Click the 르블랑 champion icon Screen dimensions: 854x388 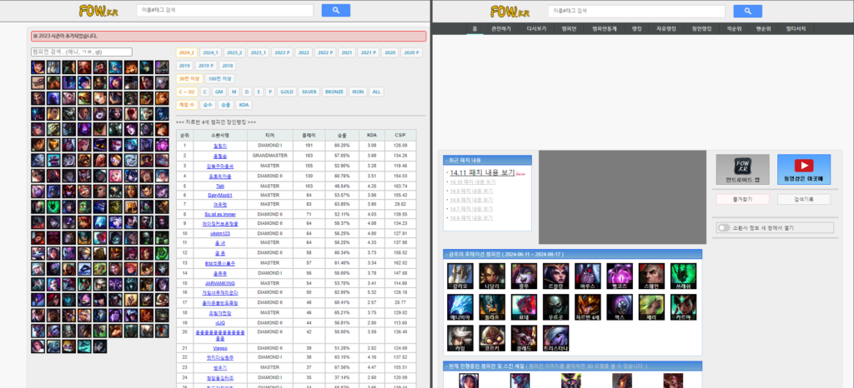point(556,276)
